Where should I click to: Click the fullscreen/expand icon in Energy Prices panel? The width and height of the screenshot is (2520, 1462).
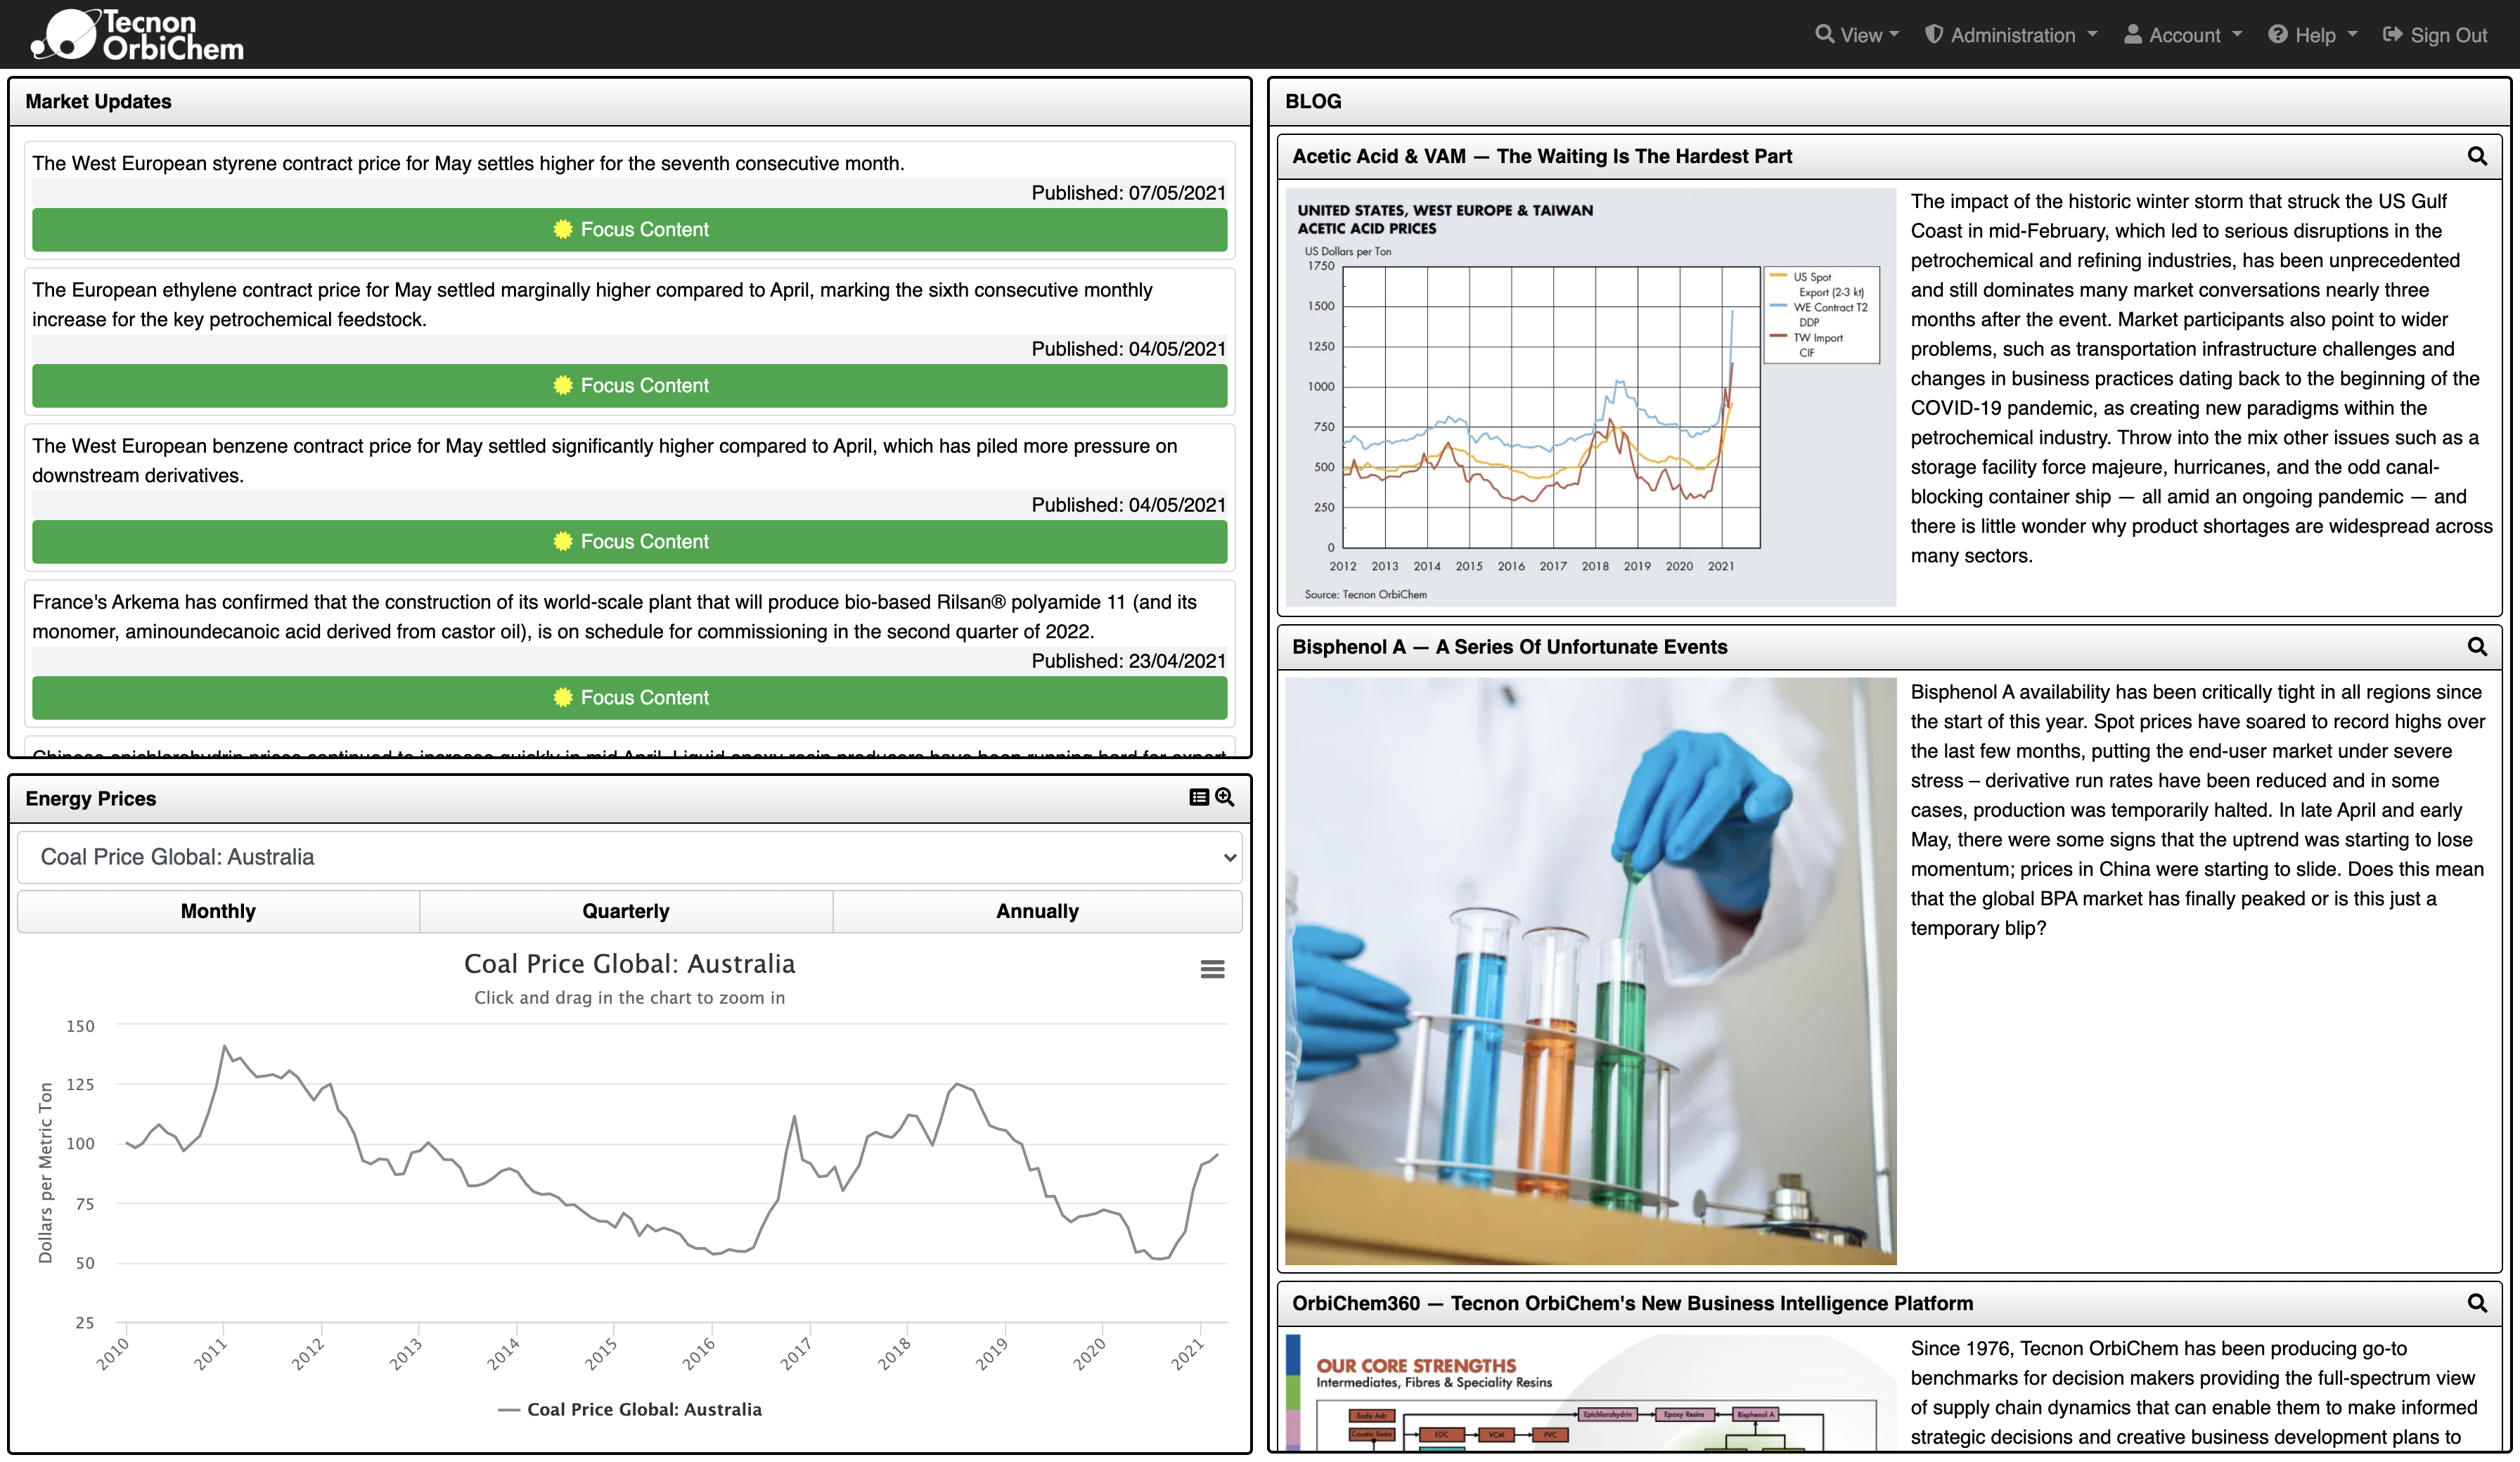1223,797
